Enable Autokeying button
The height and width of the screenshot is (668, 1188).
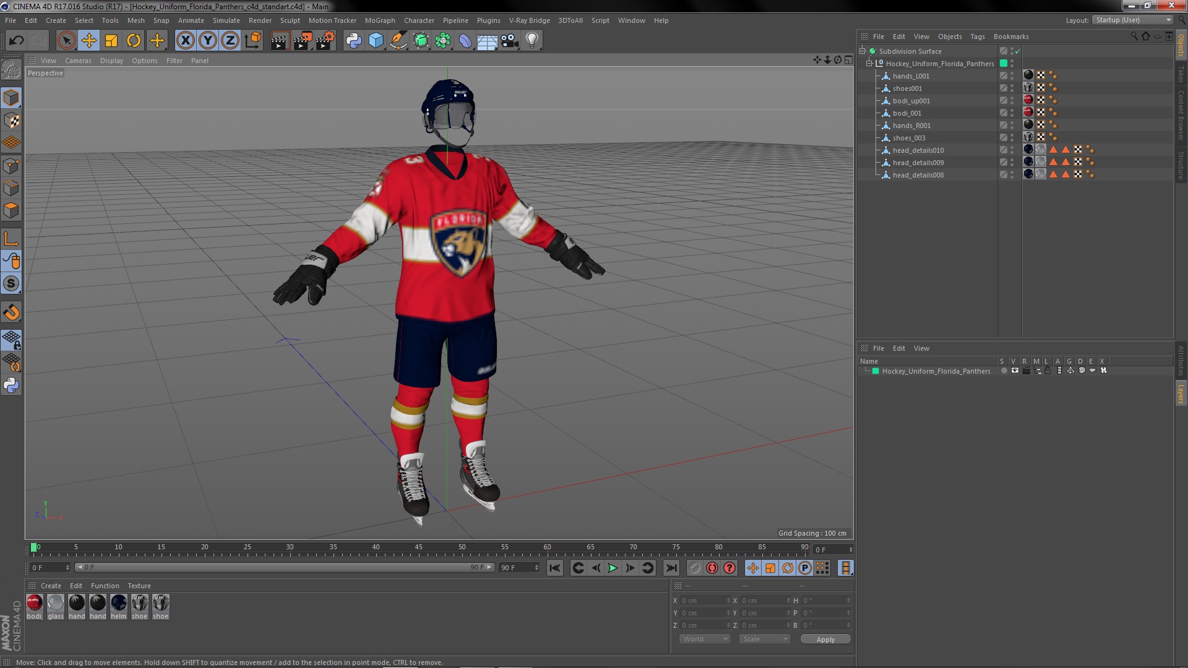point(712,568)
